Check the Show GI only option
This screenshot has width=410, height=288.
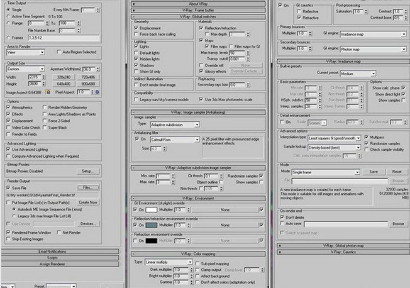136,72
